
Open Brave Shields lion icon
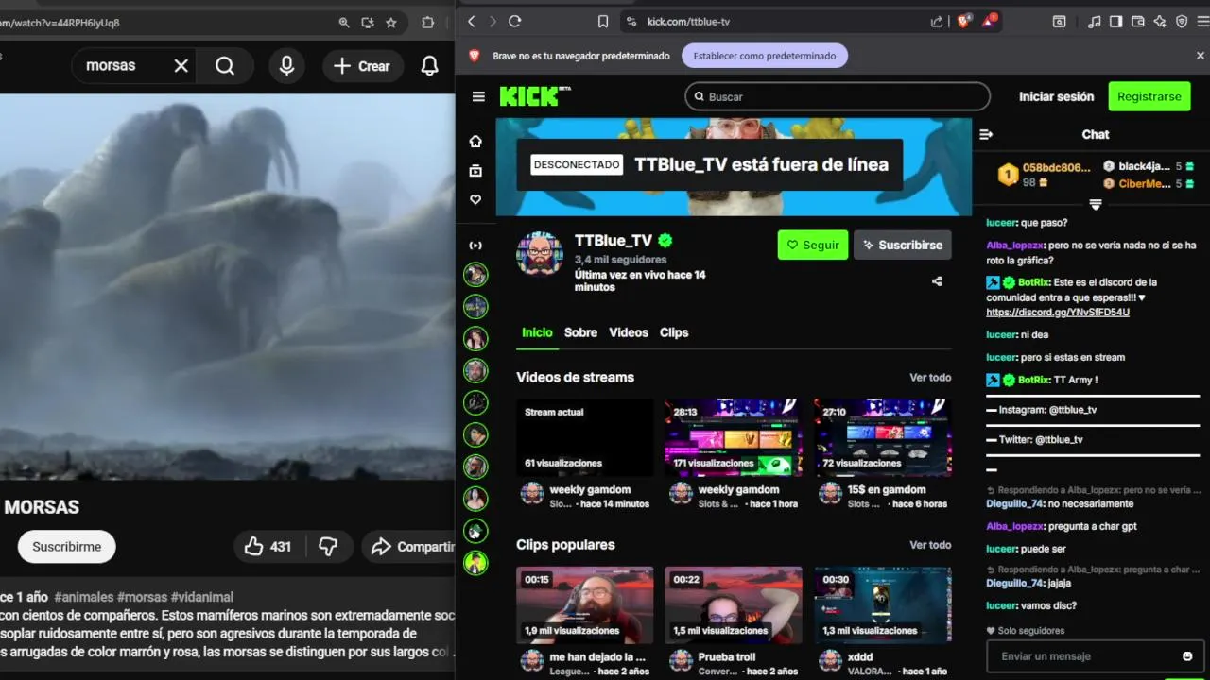click(963, 21)
